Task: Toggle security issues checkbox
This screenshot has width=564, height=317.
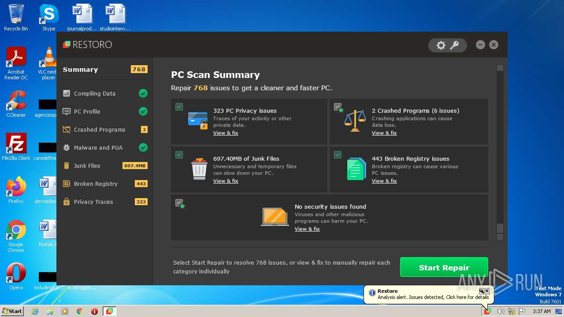Action: point(179,203)
